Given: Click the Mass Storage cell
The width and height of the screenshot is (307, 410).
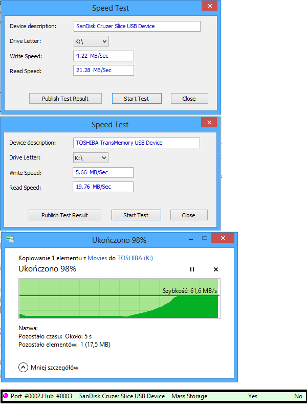Looking at the screenshot, I should pyautogui.click(x=189, y=396).
